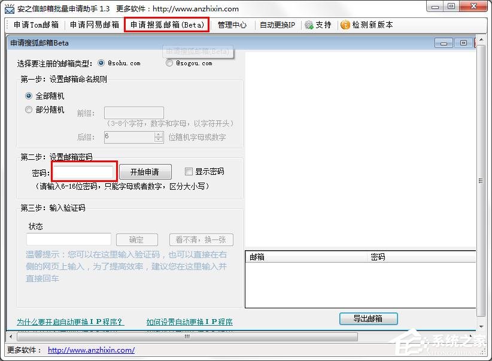Open 自动更换IP tool

(x=277, y=25)
